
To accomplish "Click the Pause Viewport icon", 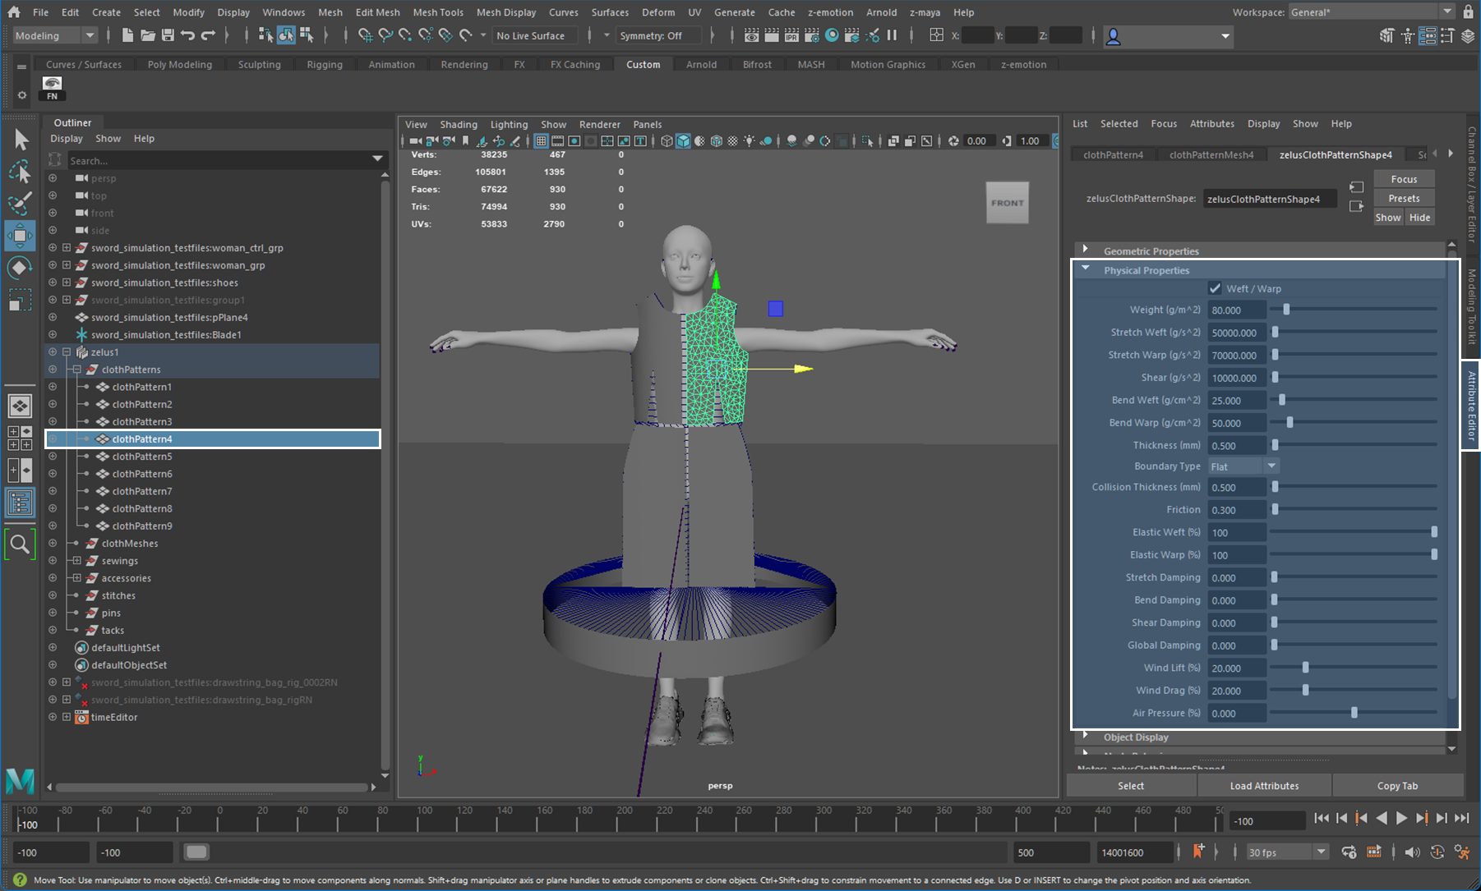I will pyautogui.click(x=893, y=35).
